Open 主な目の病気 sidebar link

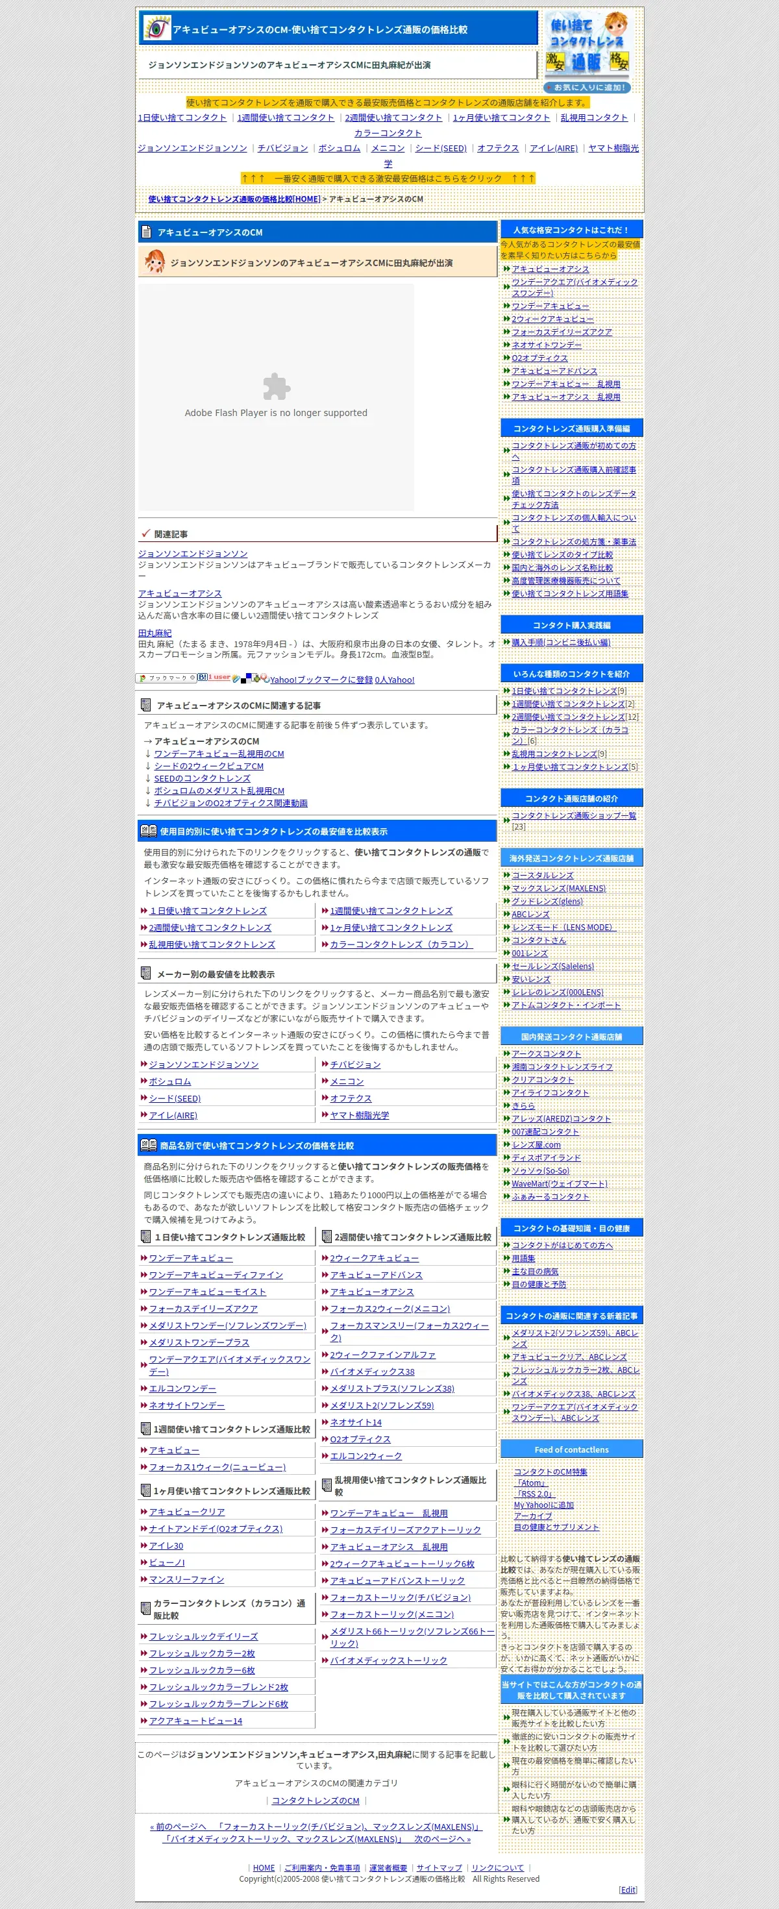534,1271
